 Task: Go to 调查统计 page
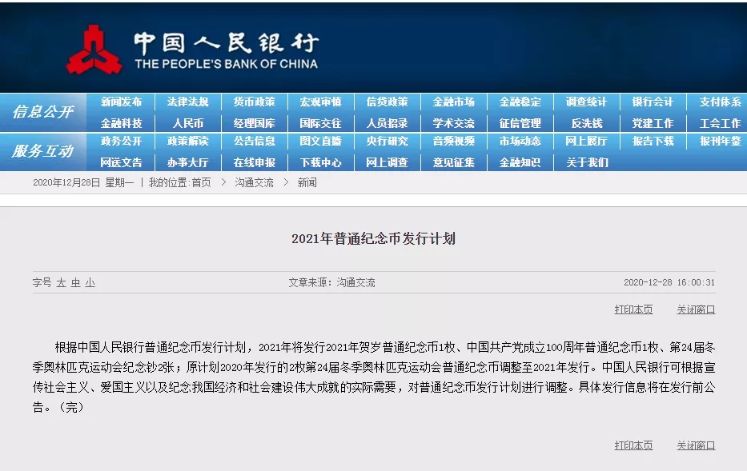586,102
